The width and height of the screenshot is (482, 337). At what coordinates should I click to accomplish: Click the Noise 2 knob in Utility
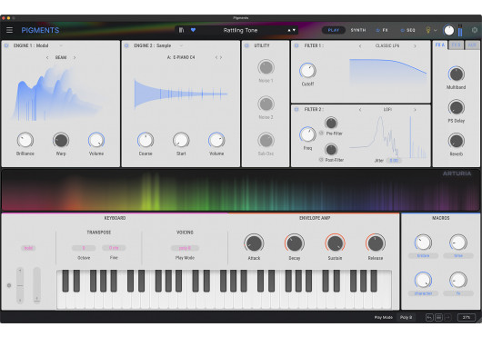coord(266,104)
